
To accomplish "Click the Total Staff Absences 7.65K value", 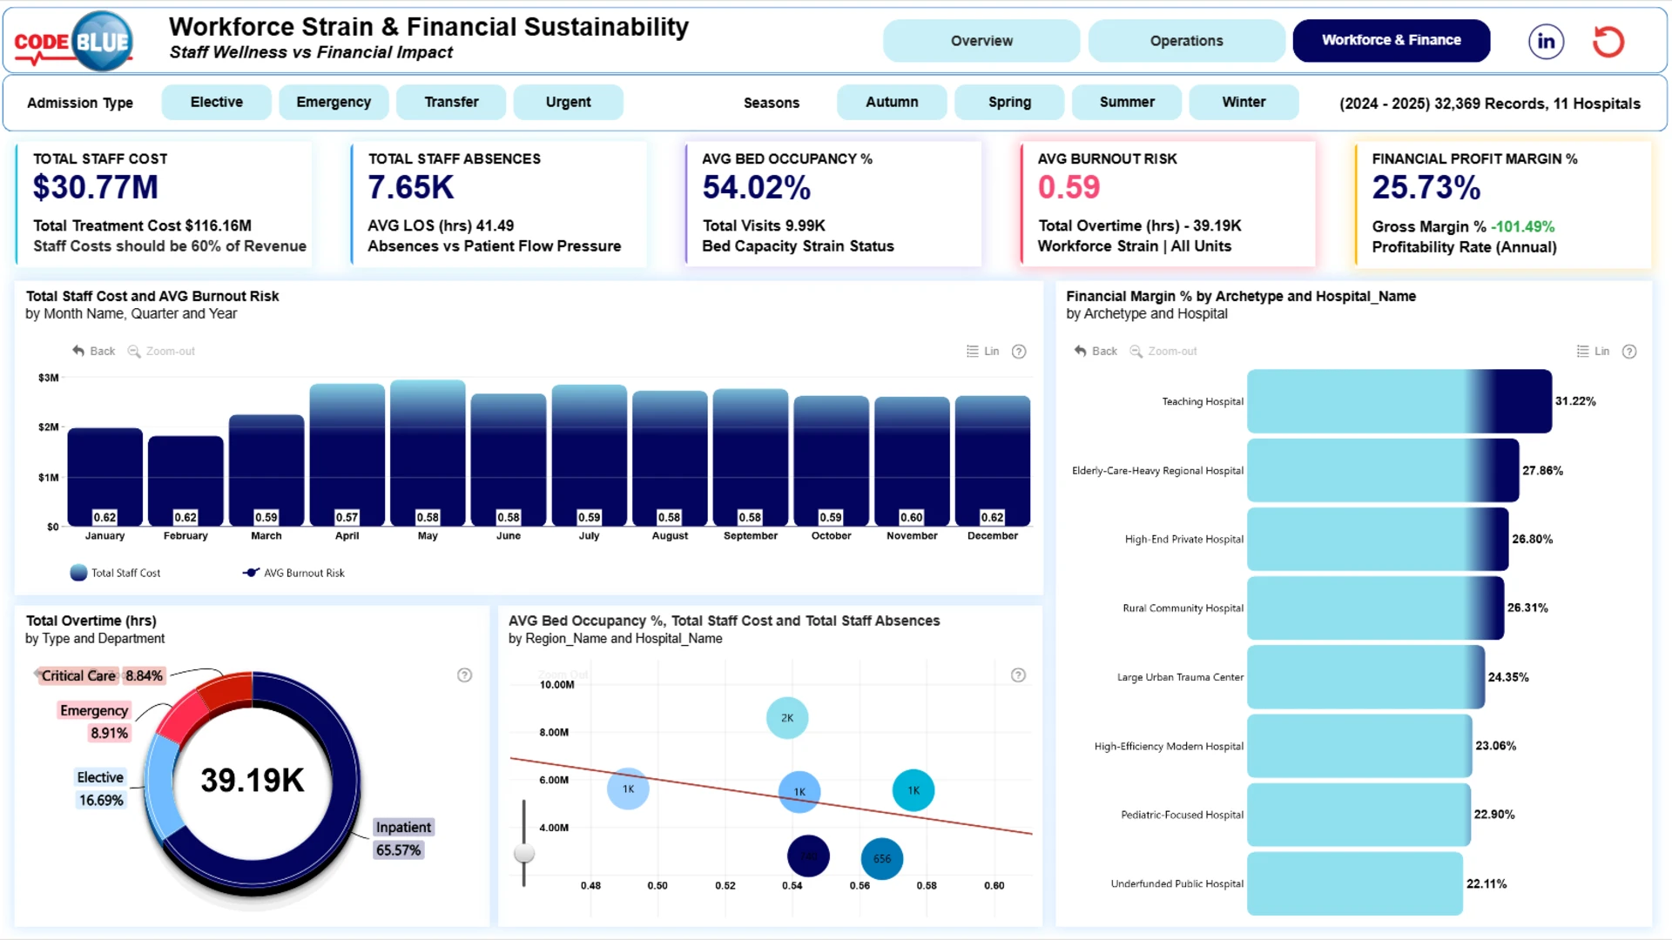I will click(x=411, y=187).
